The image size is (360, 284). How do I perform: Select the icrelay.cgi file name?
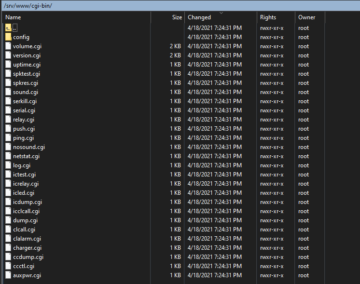[x=26, y=184]
